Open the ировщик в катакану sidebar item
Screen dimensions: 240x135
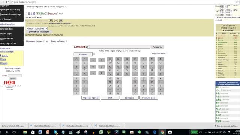click(12, 10)
